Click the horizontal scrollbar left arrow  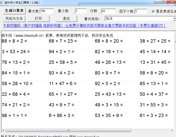(3, 130)
